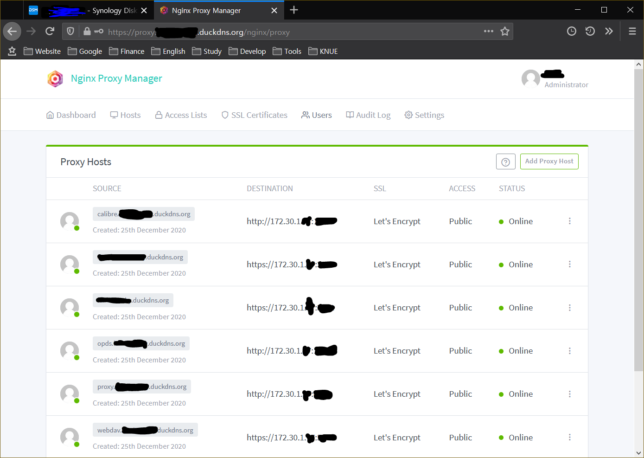Open the Audit Log page
This screenshot has height=458, width=644.
(368, 115)
